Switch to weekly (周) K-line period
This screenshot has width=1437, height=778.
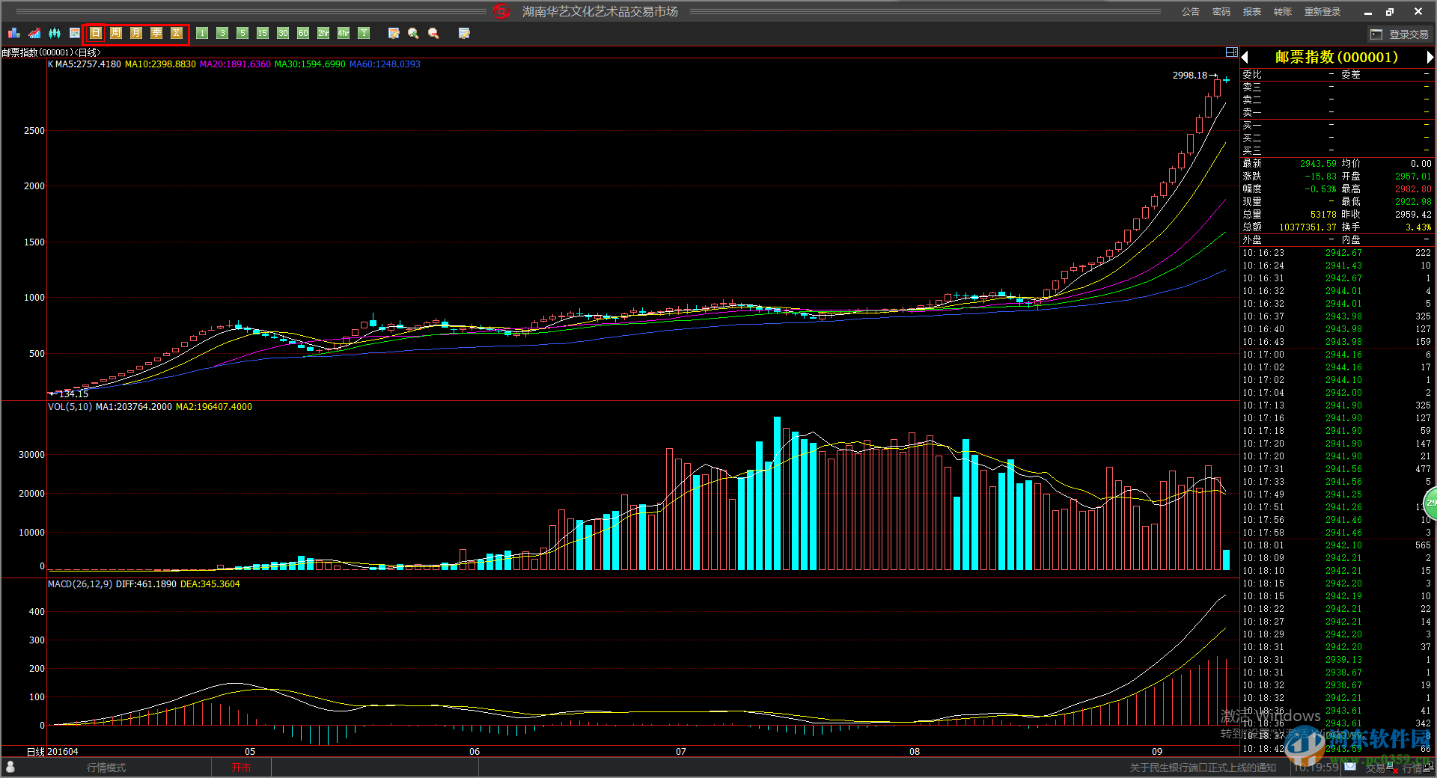click(x=116, y=33)
